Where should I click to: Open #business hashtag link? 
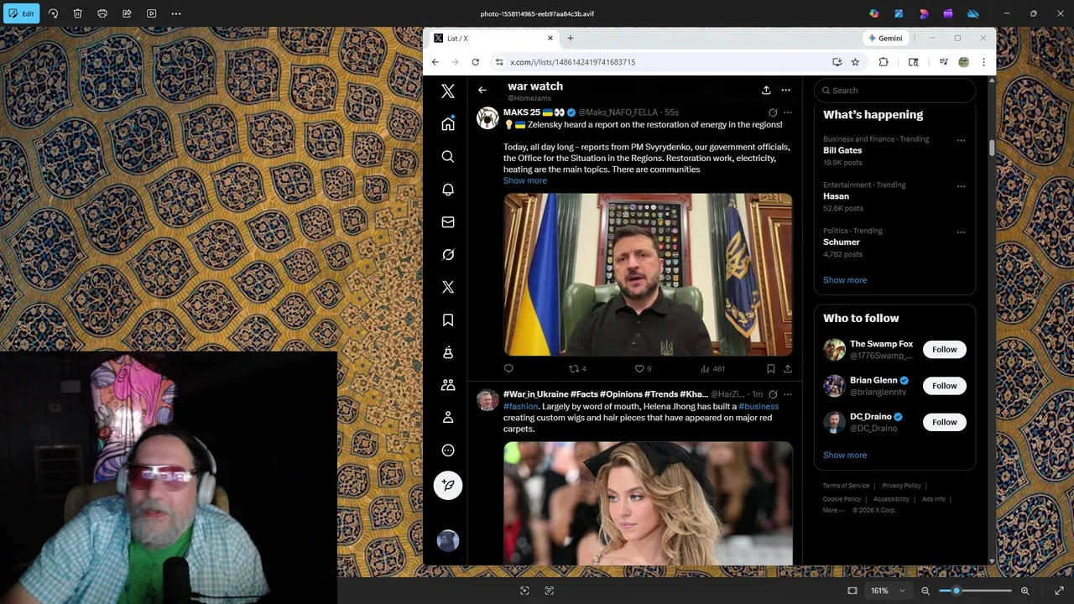[x=759, y=406]
